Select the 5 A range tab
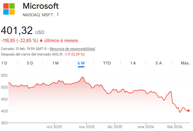The height and width of the screenshot is (131, 193). [x=159, y=63]
